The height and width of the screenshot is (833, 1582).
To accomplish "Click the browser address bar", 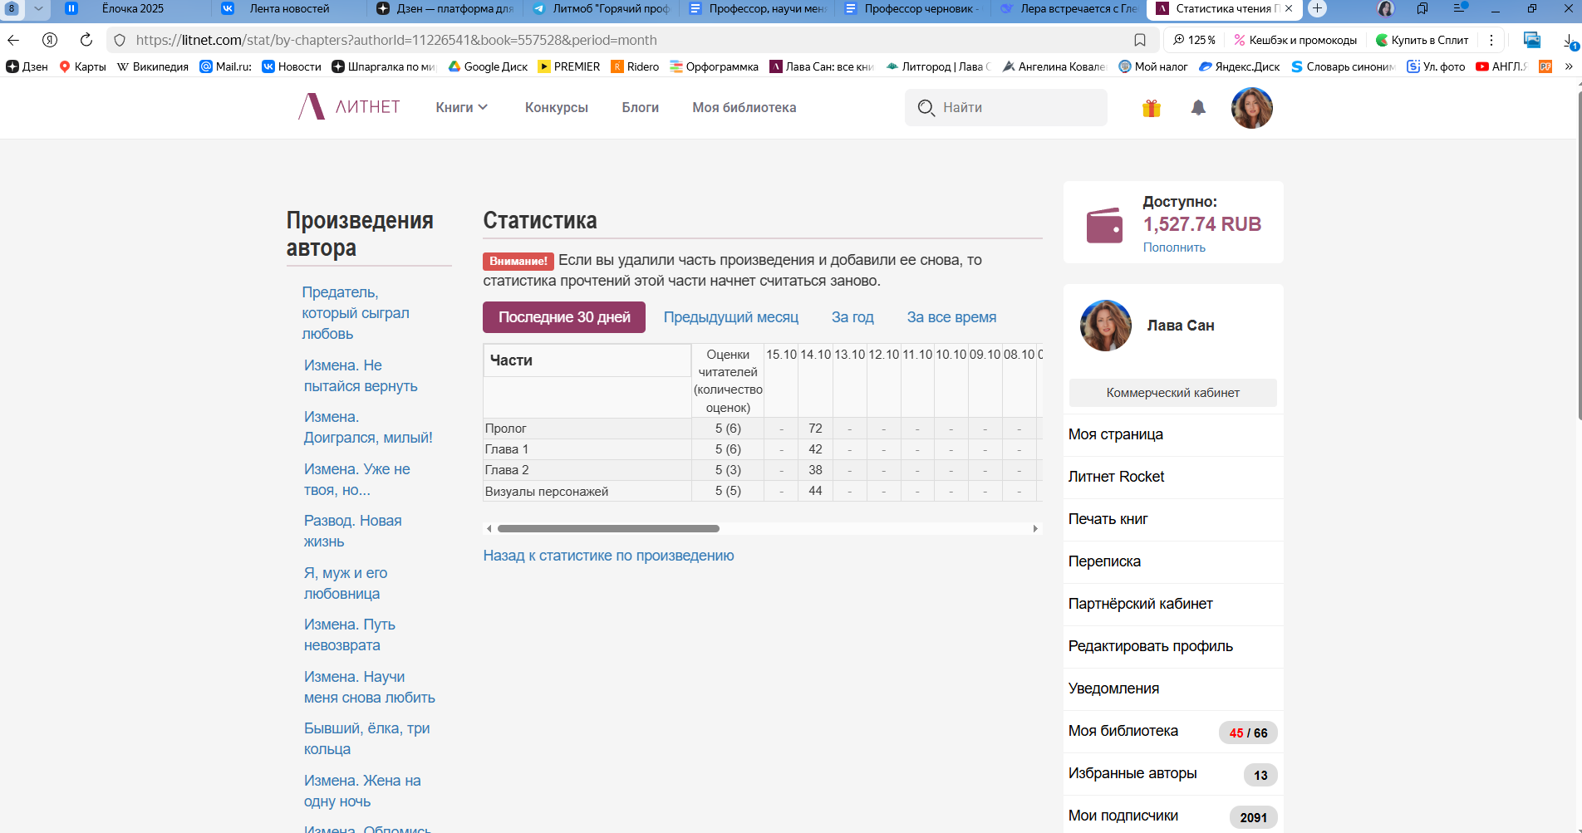I will click(631, 40).
